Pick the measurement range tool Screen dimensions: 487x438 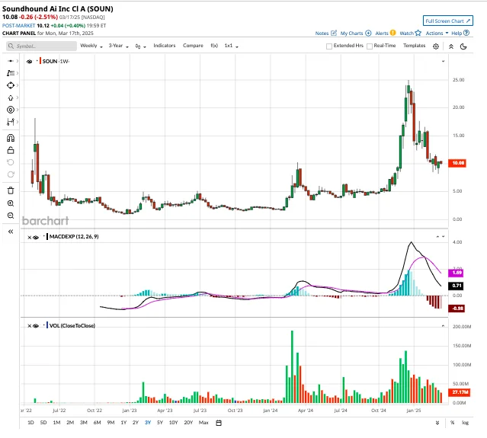(11, 122)
